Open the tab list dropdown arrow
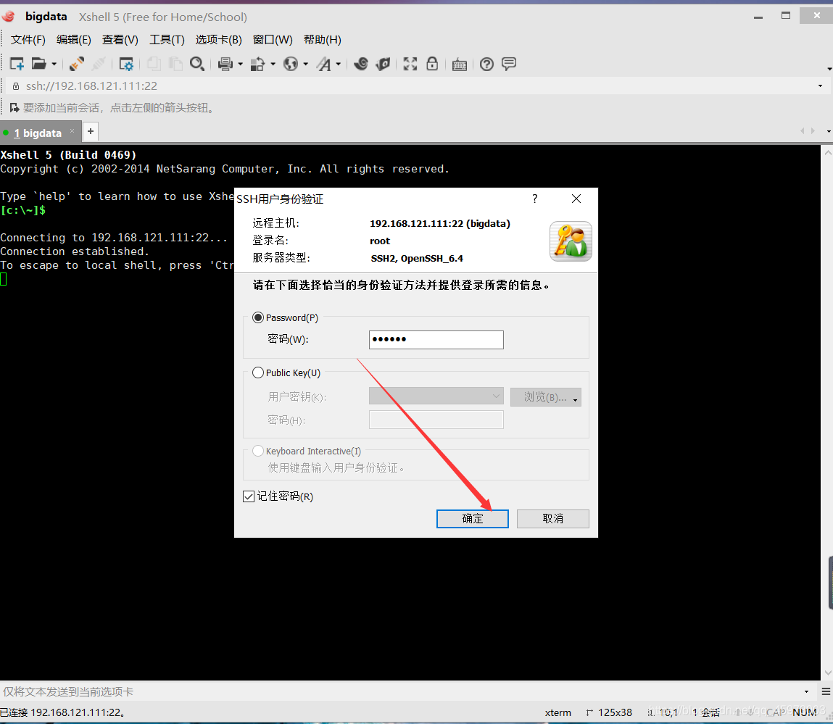The width and height of the screenshot is (833, 724). click(x=828, y=131)
